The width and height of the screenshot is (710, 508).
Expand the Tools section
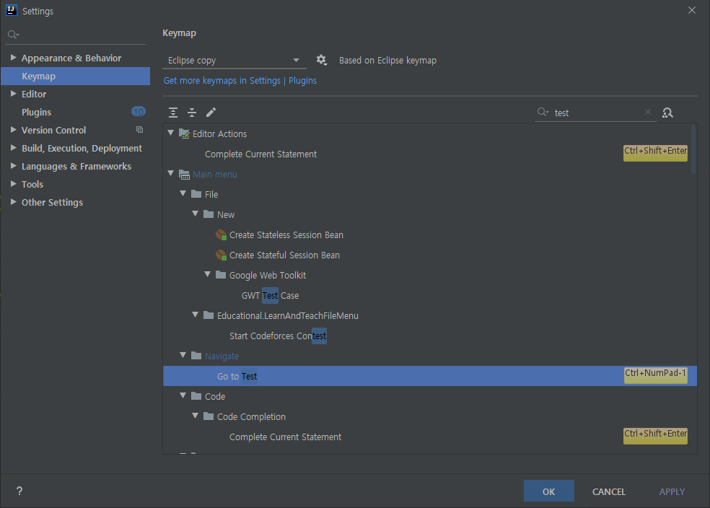click(x=14, y=184)
